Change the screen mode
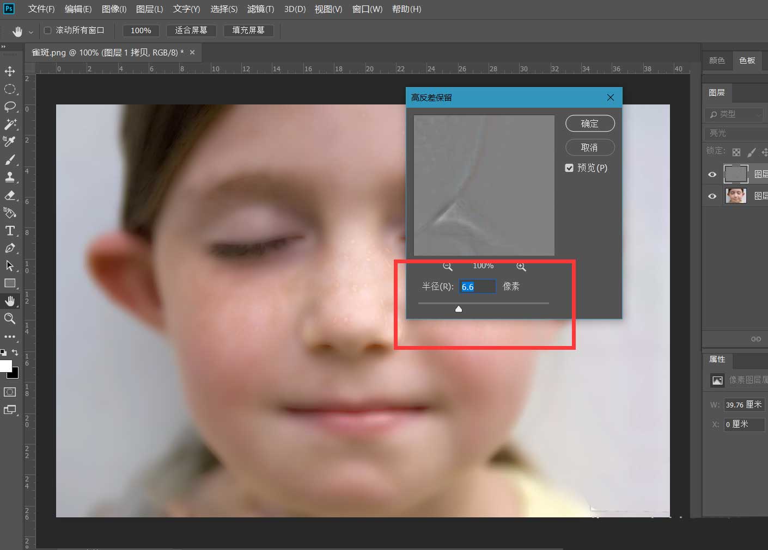768x550 pixels. [x=10, y=410]
